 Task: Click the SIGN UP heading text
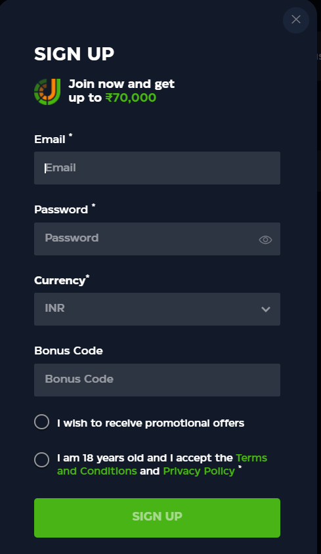pos(74,54)
